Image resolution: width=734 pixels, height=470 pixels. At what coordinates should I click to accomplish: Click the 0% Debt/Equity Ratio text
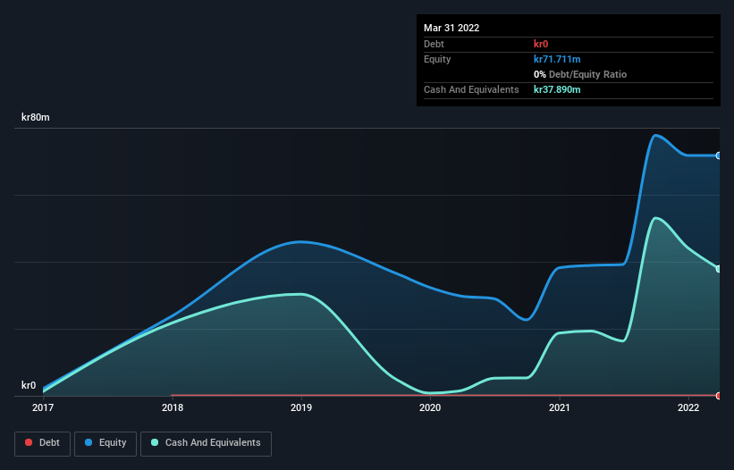click(x=580, y=74)
